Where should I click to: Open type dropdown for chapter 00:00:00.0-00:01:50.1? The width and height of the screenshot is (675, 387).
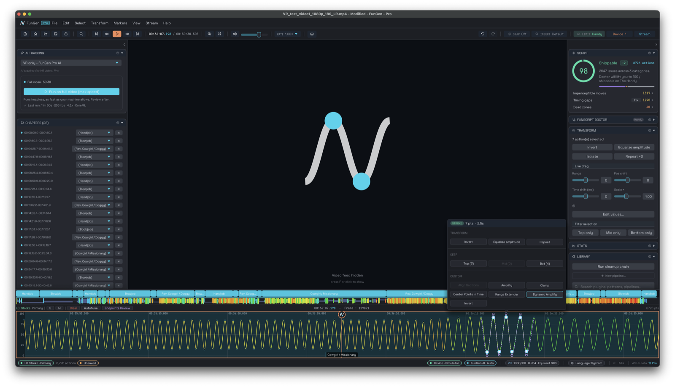click(94, 133)
